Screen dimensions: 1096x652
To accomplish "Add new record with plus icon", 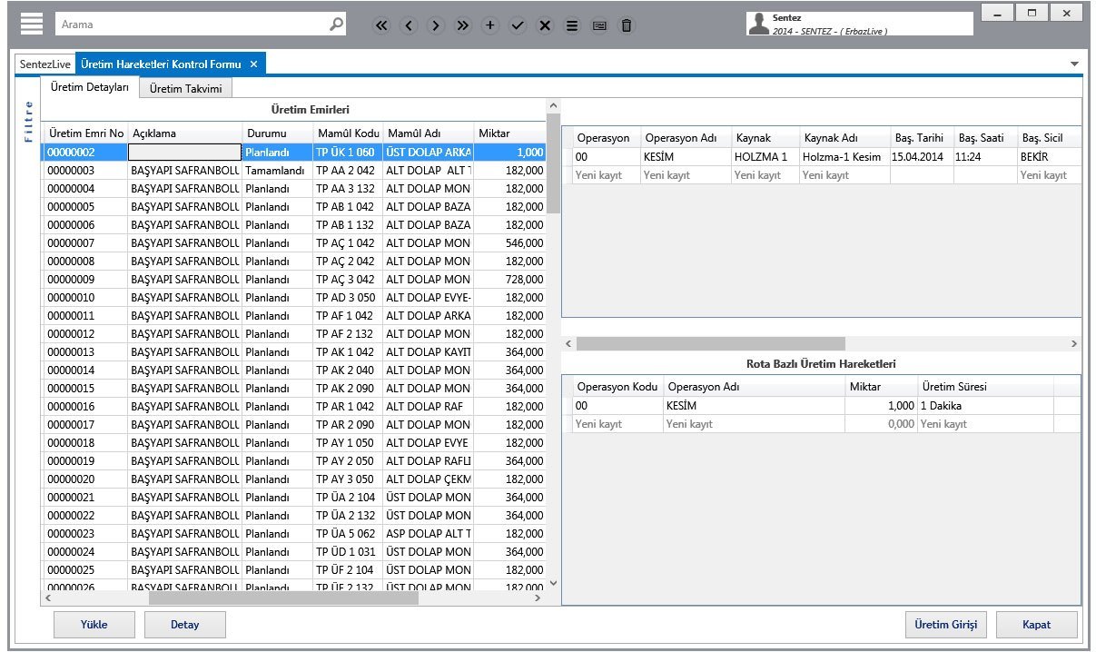I will coord(490,25).
